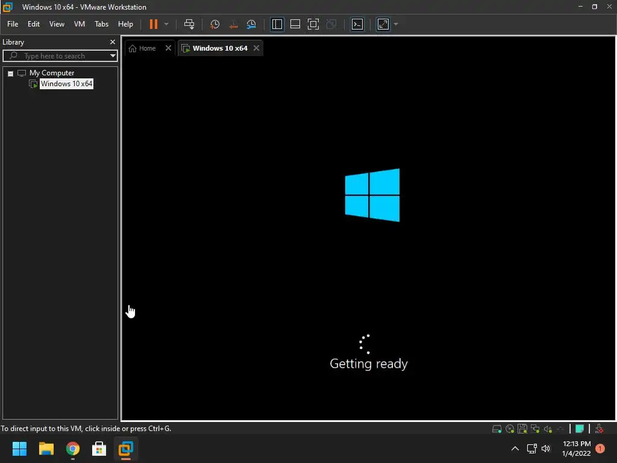The image size is (617, 463).
Task: Revert the VM to its parent snapshot
Action: pyautogui.click(x=233, y=24)
